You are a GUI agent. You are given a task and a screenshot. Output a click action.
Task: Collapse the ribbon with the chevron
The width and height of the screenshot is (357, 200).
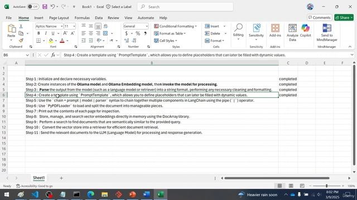[350, 47]
